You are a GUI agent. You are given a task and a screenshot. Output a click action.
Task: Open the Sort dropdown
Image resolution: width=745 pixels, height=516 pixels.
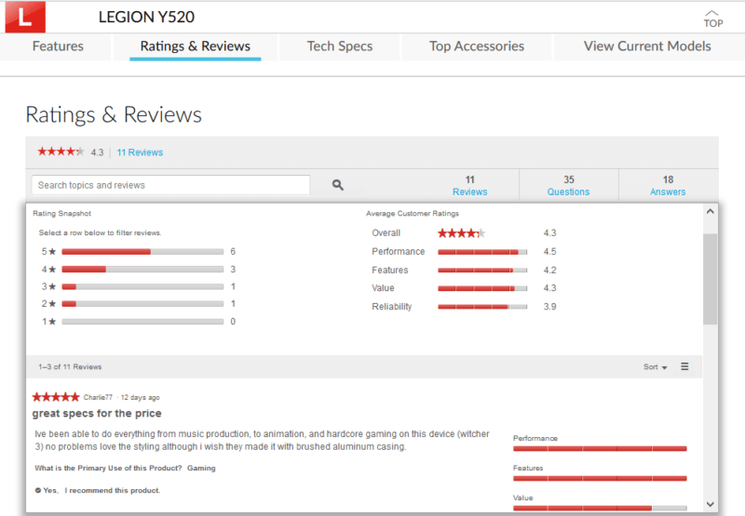pyautogui.click(x=656, y=366)
